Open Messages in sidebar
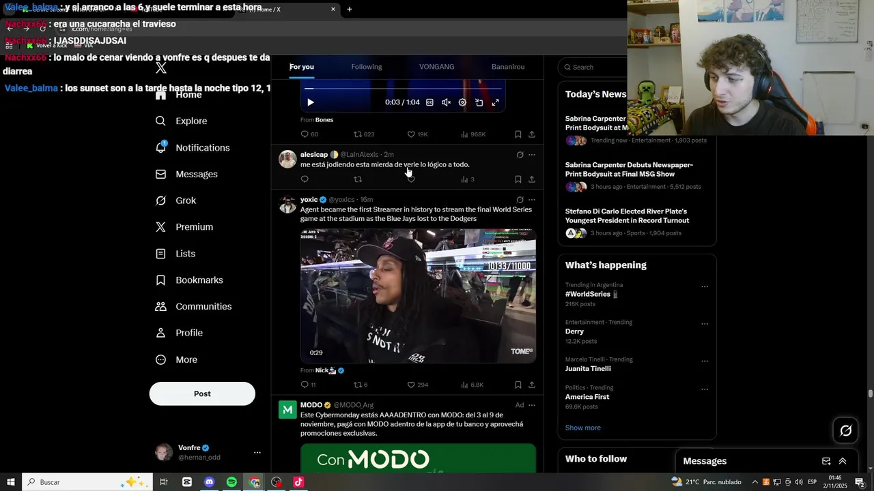 (186, 174)
